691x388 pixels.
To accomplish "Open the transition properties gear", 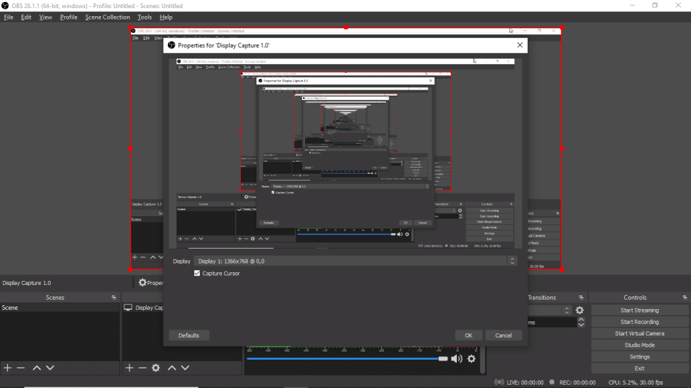I will (580, 310).
